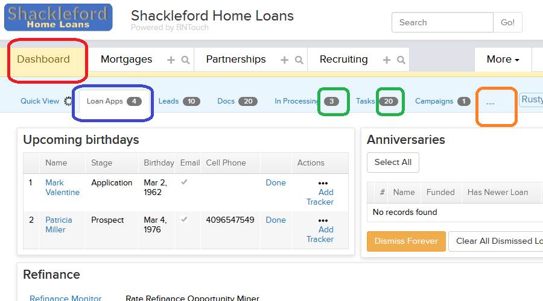Click into the Search input field
543x301 pixels.
(x=442, y=22)
